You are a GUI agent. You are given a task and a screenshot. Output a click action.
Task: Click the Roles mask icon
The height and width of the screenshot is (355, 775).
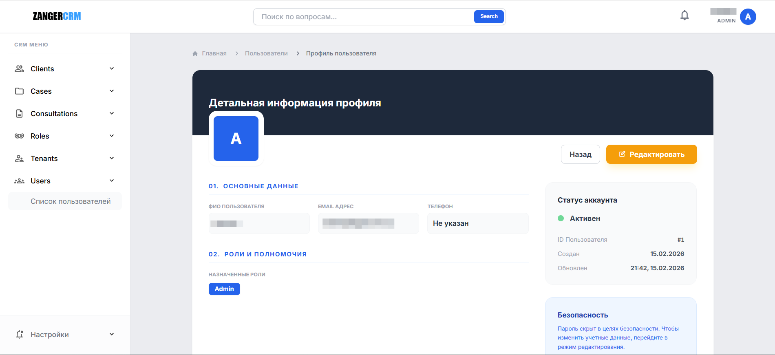(19, 136)
